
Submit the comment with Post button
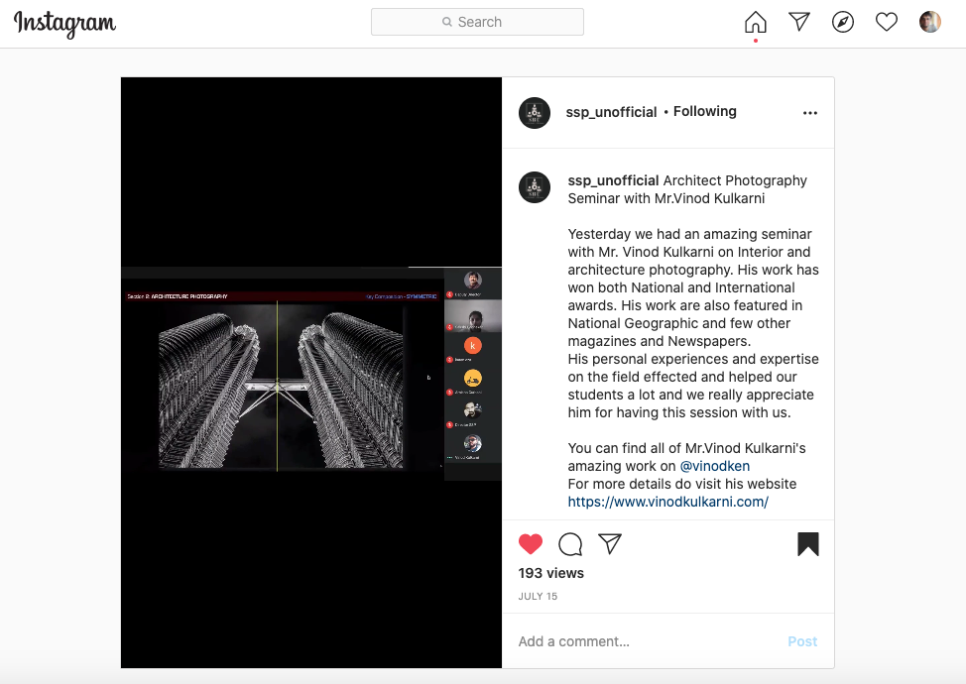pos(802,641)
